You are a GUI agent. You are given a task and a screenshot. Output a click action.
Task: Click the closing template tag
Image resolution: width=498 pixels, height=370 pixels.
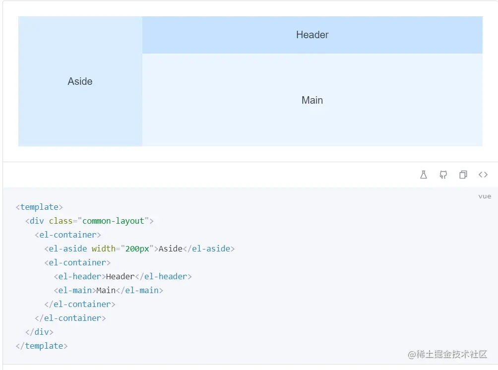coord(42,346)
